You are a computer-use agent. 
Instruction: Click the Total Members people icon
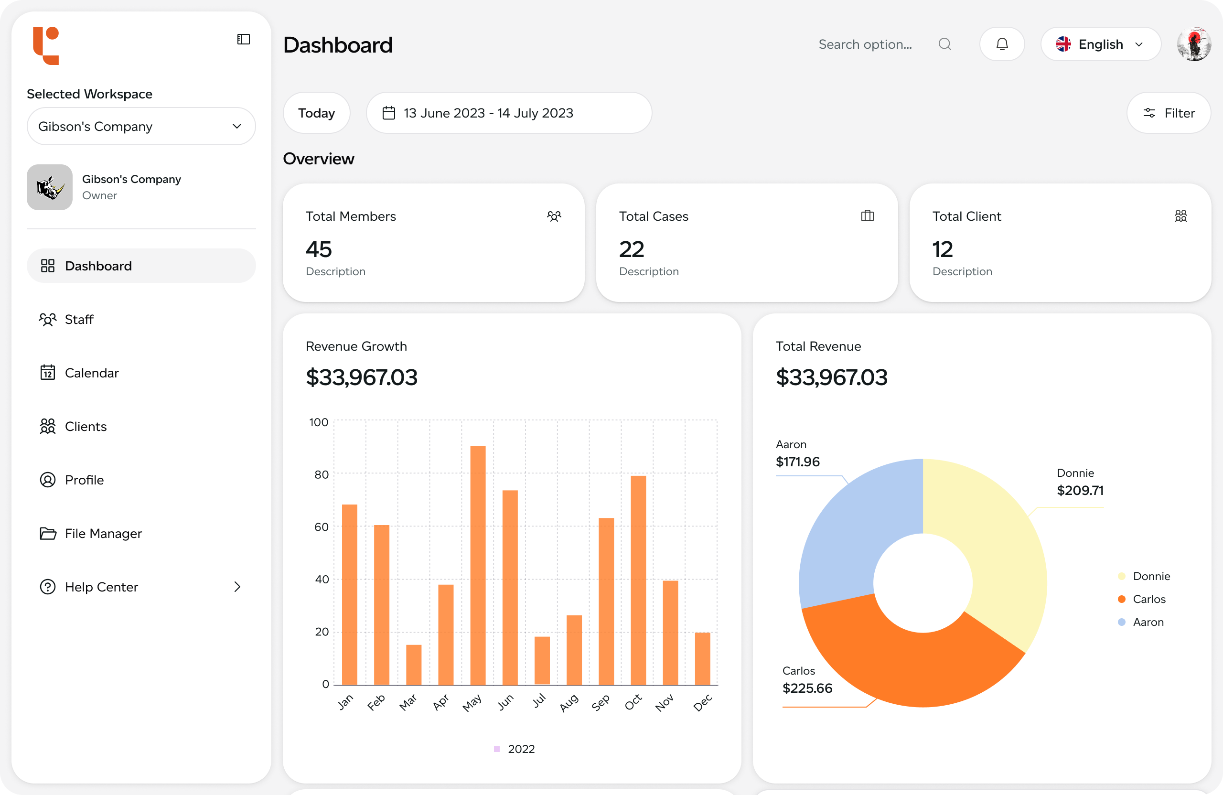[555, 216]
